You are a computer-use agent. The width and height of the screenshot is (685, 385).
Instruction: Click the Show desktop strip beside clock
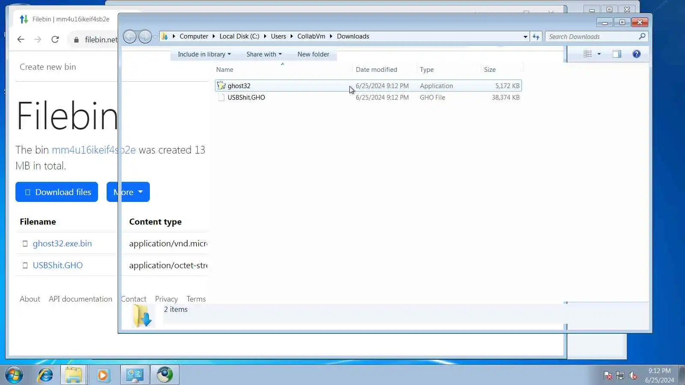tap(682, 375)
